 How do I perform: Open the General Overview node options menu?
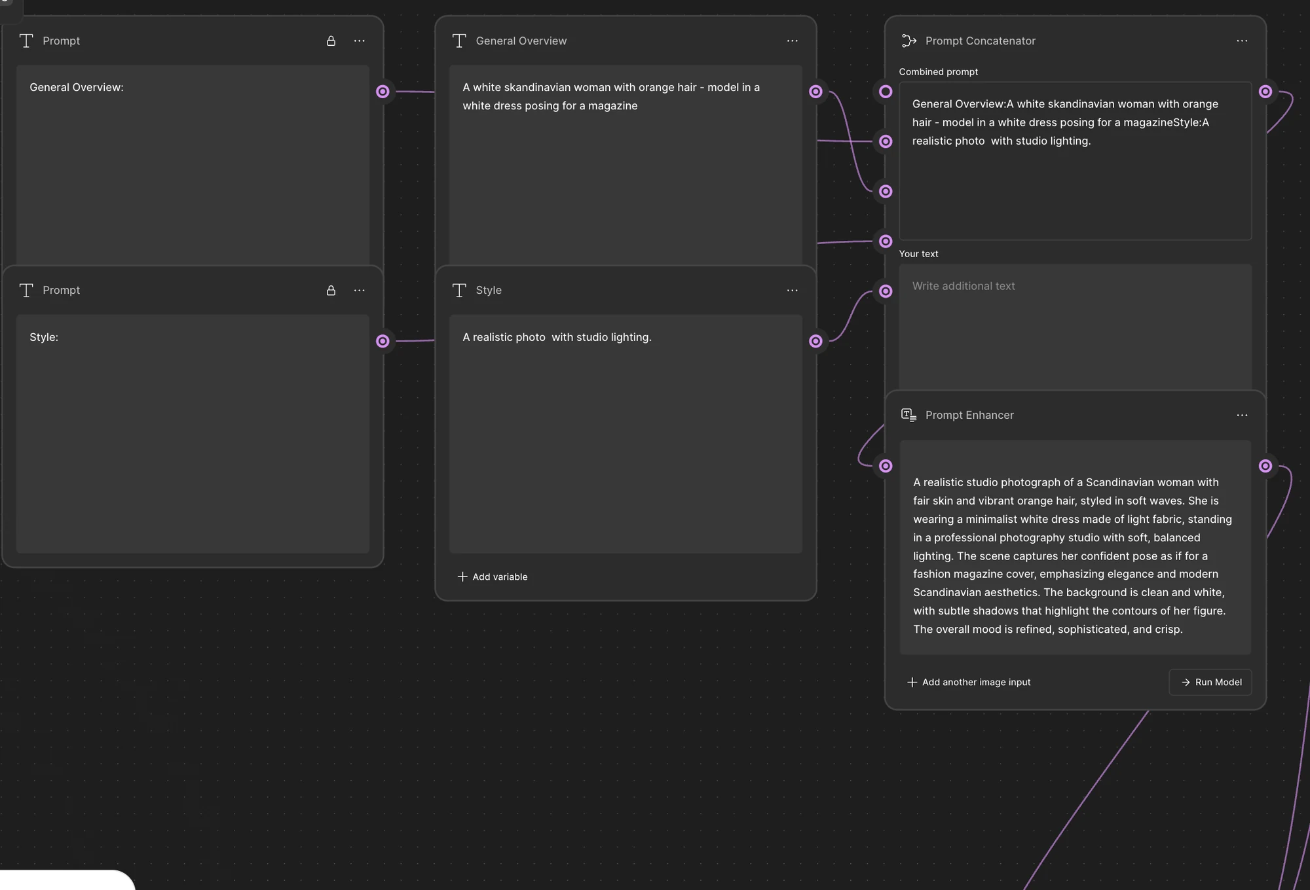[x=792, y=41]
